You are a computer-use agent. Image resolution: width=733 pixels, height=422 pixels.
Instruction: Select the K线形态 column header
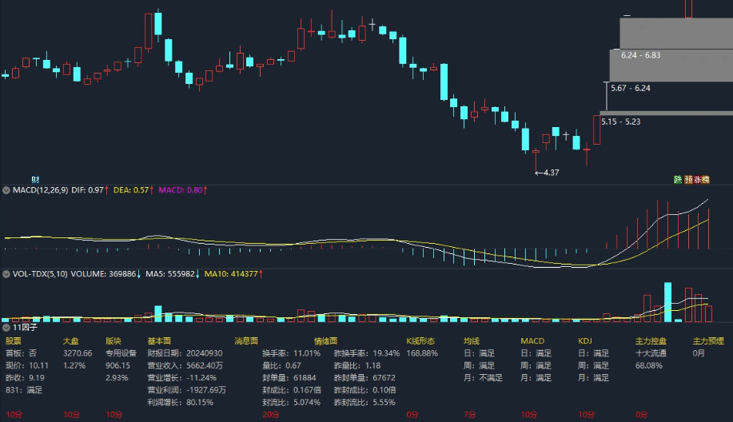coord(420,341)
